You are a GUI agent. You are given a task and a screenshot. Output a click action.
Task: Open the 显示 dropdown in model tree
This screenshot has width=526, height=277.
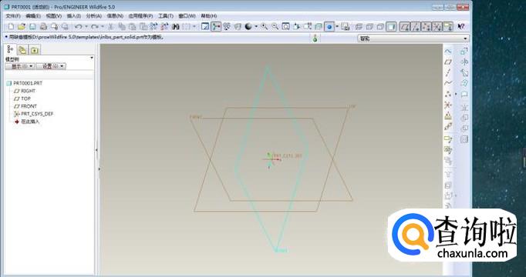(20, 66)
